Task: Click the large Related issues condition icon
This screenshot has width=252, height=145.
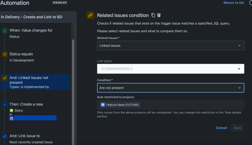Action: (x=90, y=15)
